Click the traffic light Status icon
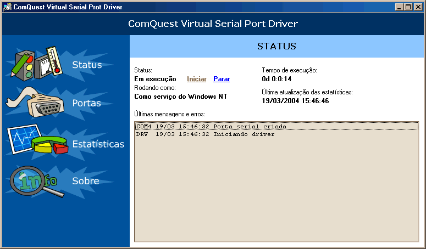426x249 pixels. [37, 64]
